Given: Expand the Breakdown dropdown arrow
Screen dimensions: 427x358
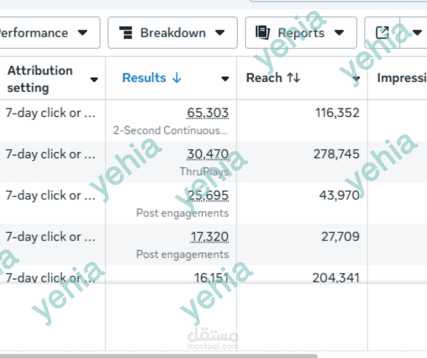Looking at the screenshot, I should 220,33.
